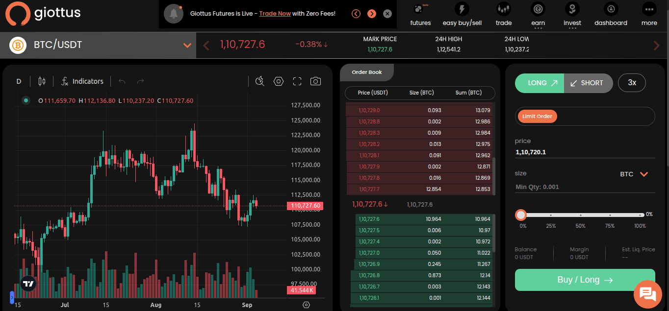Screen dimensions: 669x311
Task: Select ask price 1,10,729.0
Action: [369, 110]
